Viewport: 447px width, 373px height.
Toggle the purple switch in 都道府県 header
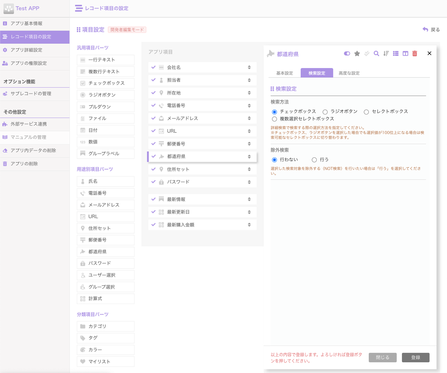point(347,54)
